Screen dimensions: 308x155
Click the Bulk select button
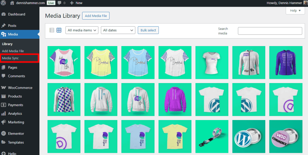point(148,30)
